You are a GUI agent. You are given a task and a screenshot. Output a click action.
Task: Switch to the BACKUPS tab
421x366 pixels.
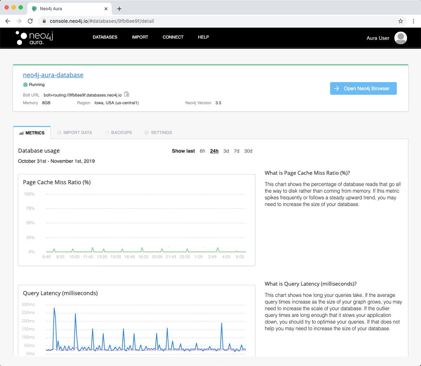[x=119, y=133]
